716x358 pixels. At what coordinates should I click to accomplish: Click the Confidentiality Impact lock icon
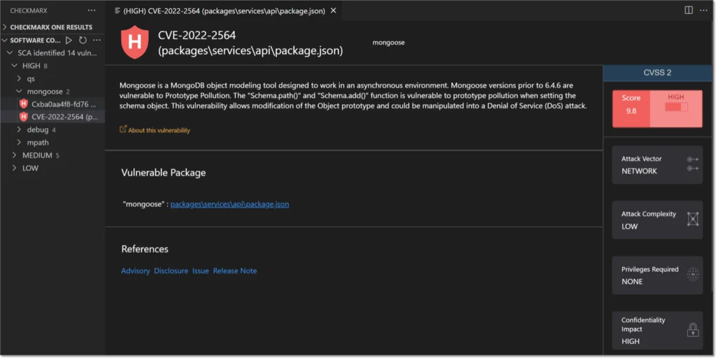click(x=693, y=330)
